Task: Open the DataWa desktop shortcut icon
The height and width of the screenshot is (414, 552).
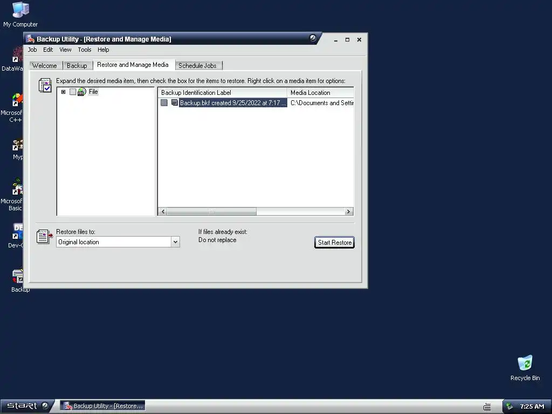Action: pos(17,56)
